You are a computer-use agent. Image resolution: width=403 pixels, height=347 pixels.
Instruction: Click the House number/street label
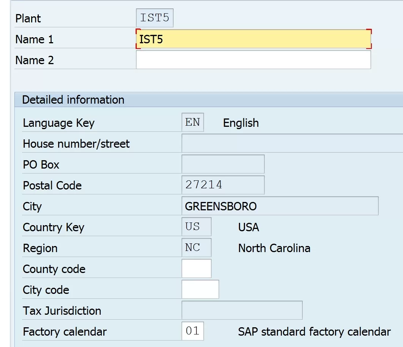click(x=76, y=144)
